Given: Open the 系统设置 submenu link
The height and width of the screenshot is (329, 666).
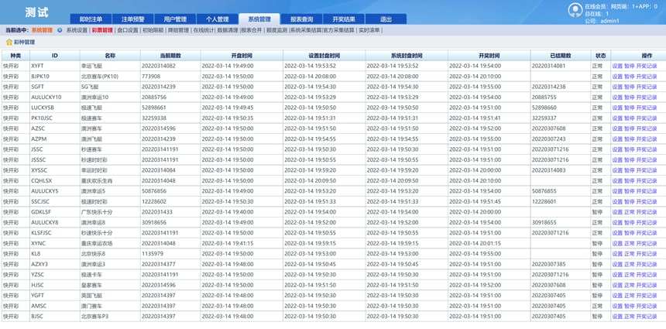Looking at the screenshot, I should [x=77, y=30].
